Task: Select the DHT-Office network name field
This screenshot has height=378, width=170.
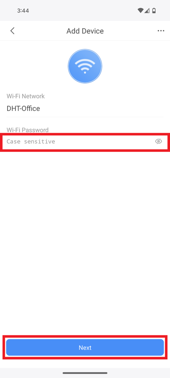Action: tap(85, 108)
